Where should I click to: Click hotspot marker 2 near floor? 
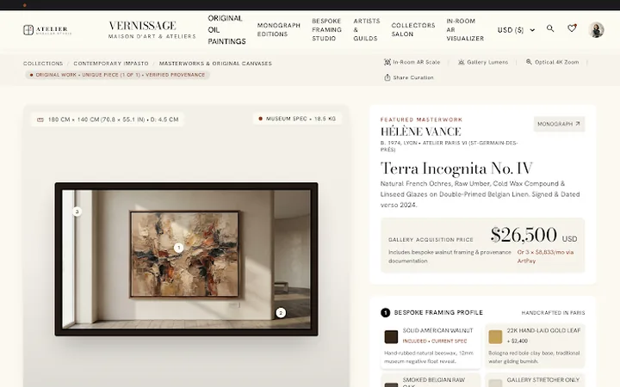pos(281,313)
